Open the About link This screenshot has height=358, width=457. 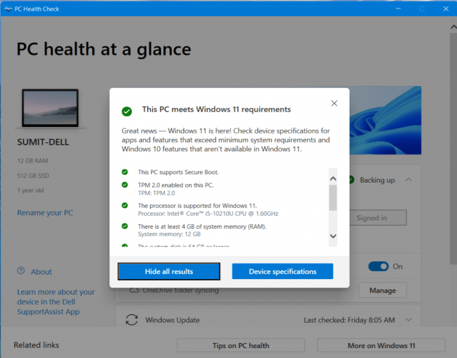tap(41, 272)
